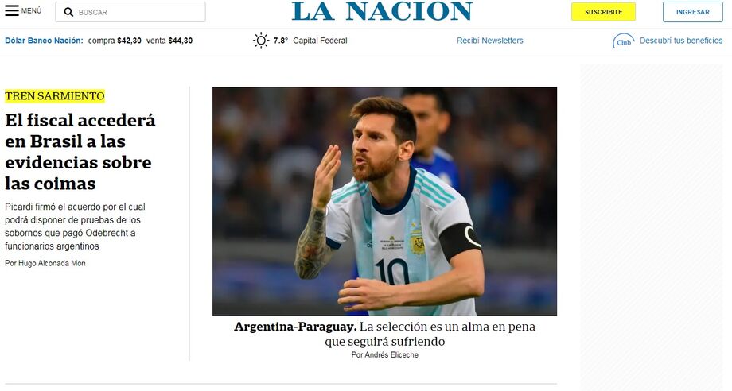This screenshot has height=391, width=732.
Task: Open the fiscal accederá en Brasil headline
Action: pyautogui.click(x=80, y=152)
